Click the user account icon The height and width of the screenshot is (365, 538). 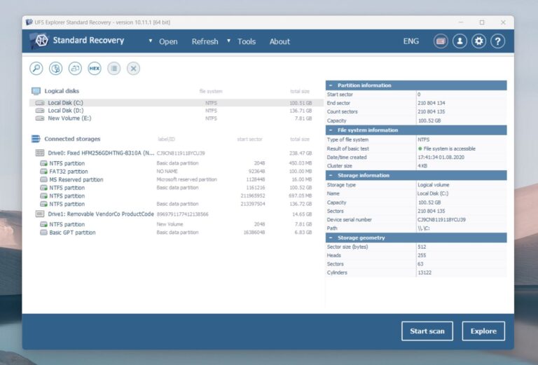click(460, 41)
